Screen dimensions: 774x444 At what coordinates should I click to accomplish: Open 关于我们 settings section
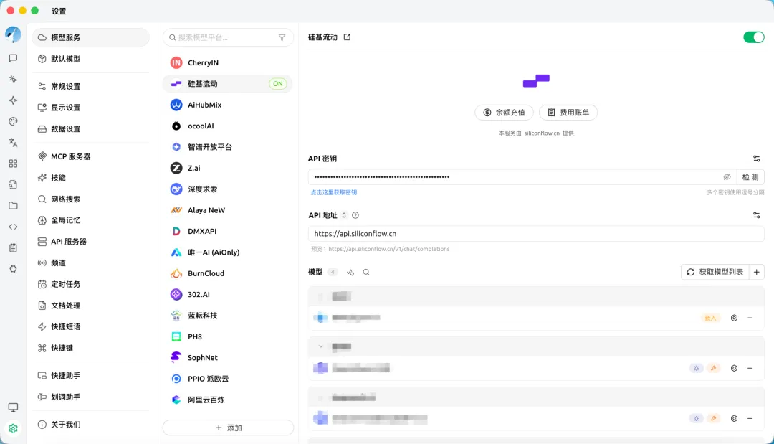[90, 425]
